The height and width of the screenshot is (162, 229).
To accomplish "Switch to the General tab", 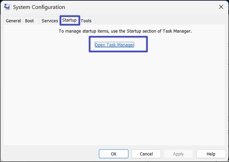I will point(13,21).
